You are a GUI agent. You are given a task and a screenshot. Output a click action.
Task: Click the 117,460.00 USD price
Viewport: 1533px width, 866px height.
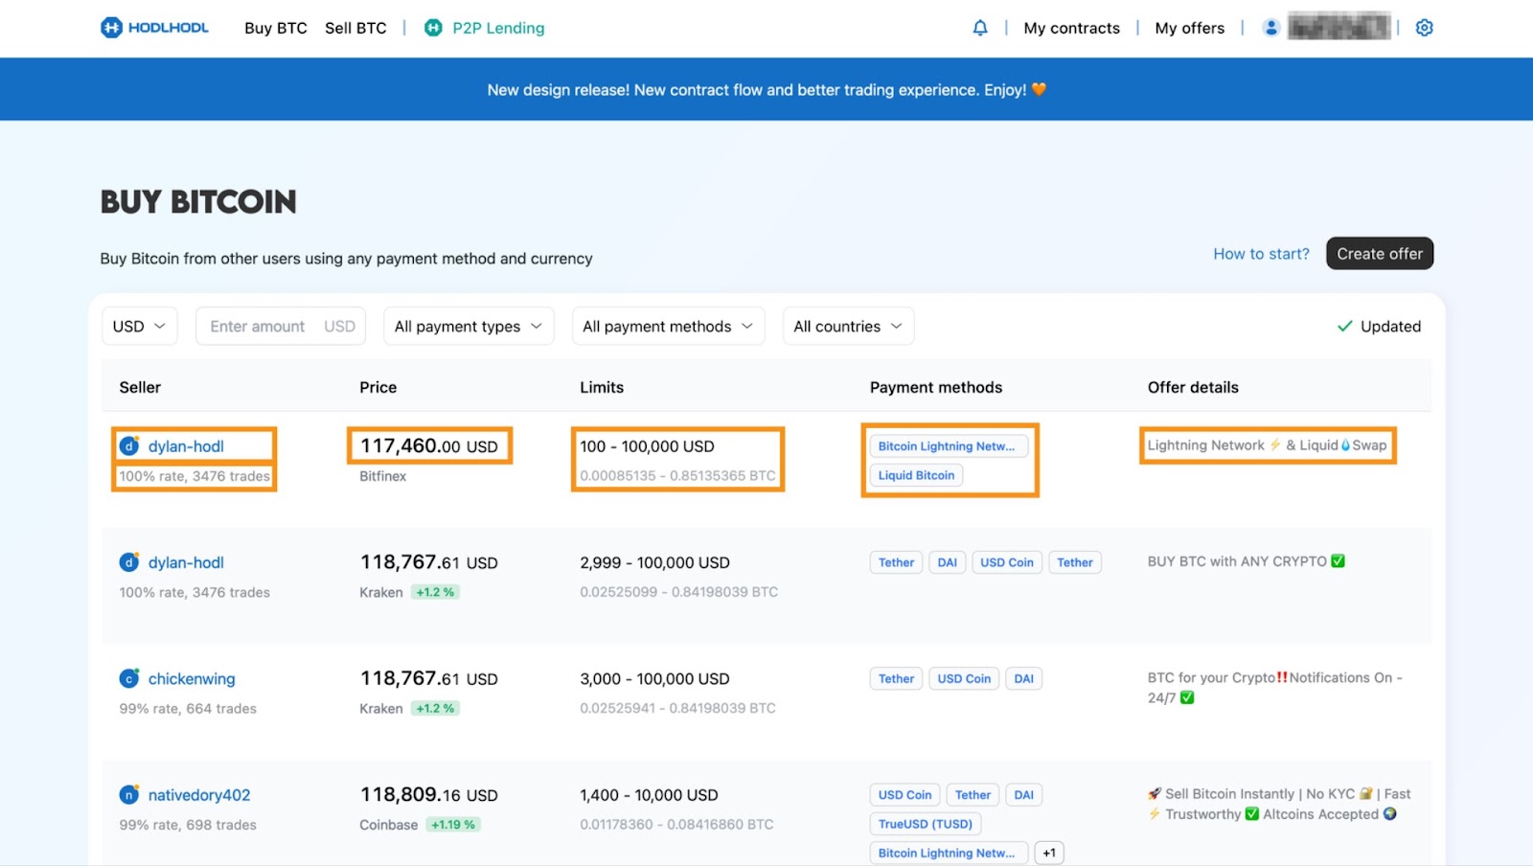coord(429,446)
